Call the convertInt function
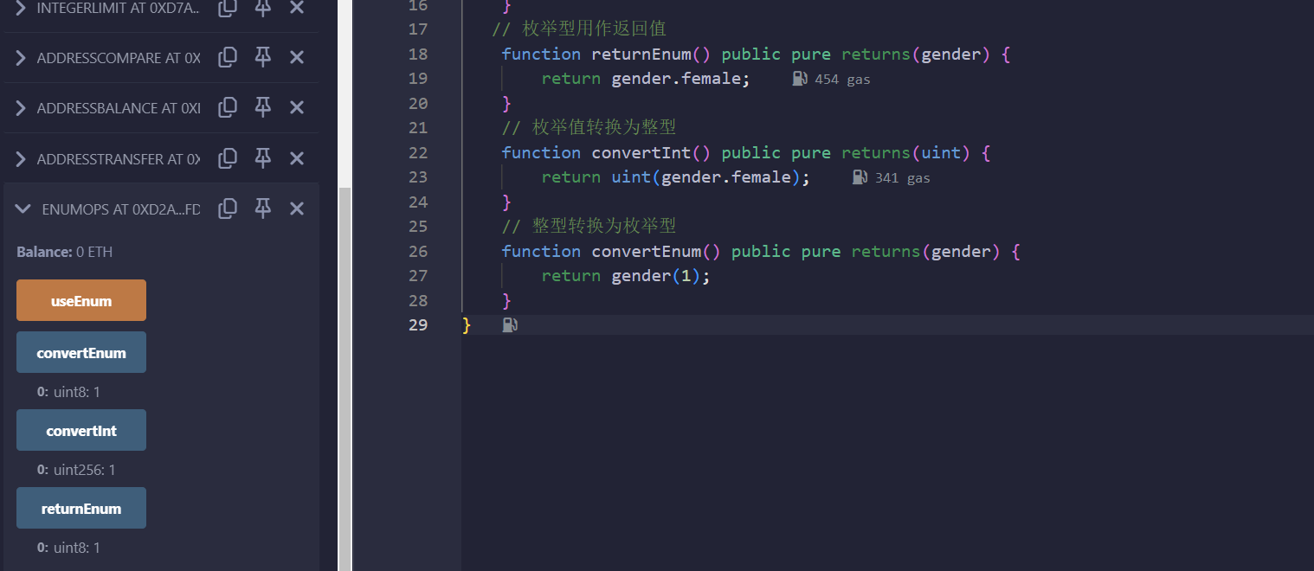Viewport: 1314px width, 571px height. pos(81,430)
